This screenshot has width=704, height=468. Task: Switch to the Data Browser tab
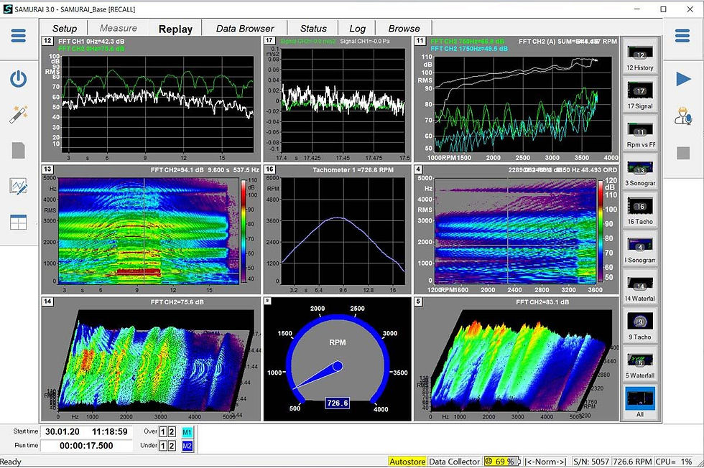point(244,28)
